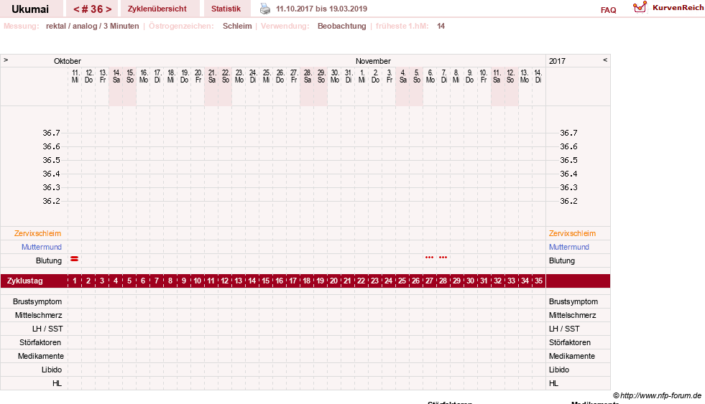Open the FAQ link
705x404 pixels.
point(608,10)
